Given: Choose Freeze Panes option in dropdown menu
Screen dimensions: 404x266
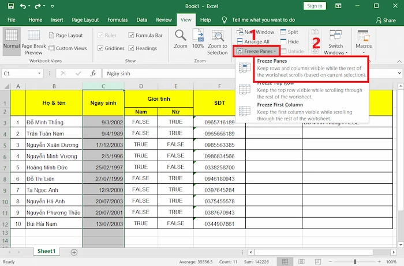Looking at the screenshot, I should 302,68.
